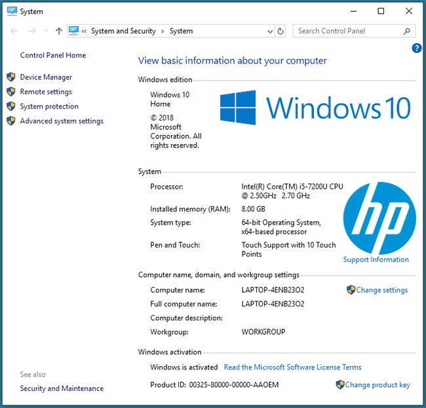Open Device Manager link
The width and height of the screenshot is (426, 408).
click(x=46, y=77)
